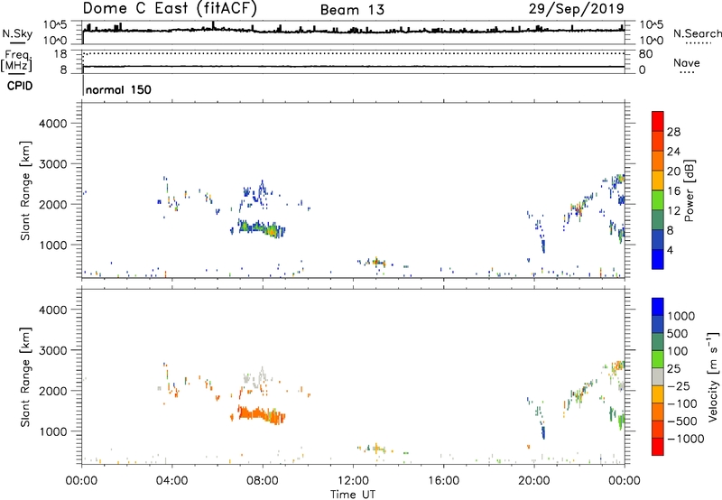The image size is (722, 500).
Task: Click the "3000" tick on the velocity panel
Action: 53,350
